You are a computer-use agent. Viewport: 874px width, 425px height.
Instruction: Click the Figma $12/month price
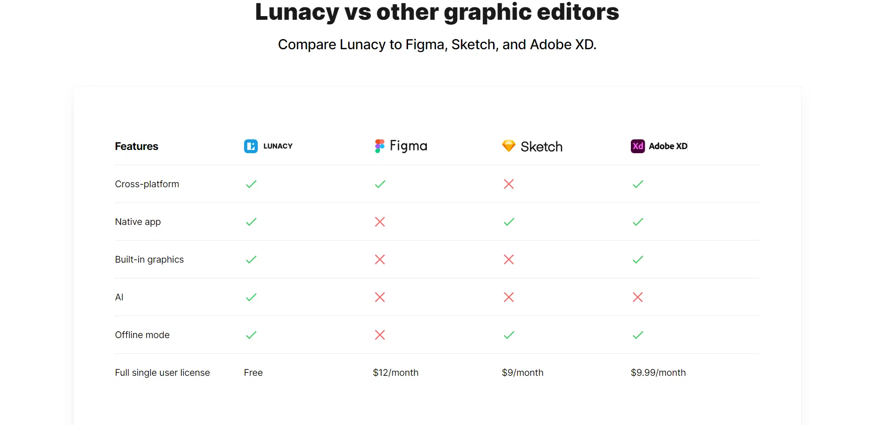coord(396,373)
